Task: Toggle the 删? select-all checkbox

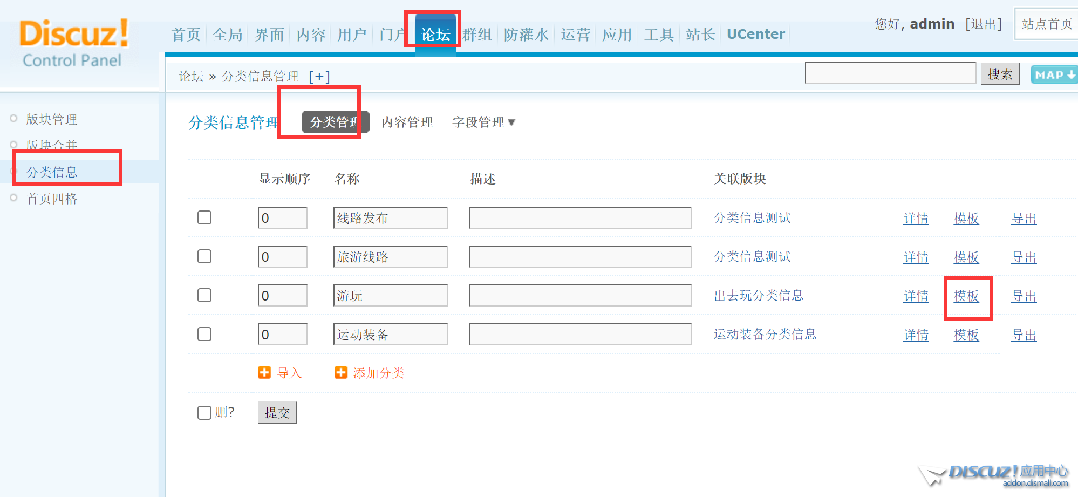Action: 204,413
